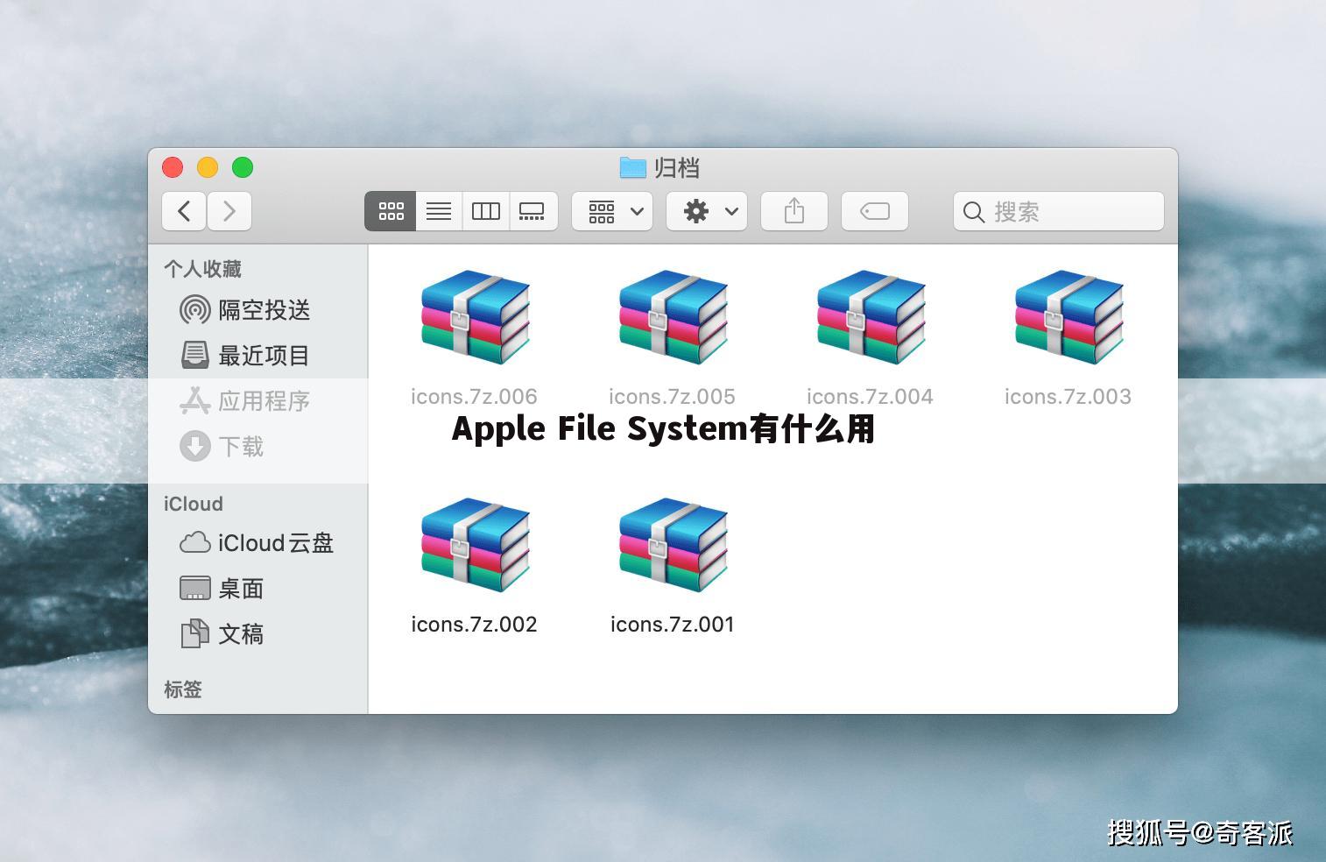Click the Edit Tags toolbar button

click(875, 211)
